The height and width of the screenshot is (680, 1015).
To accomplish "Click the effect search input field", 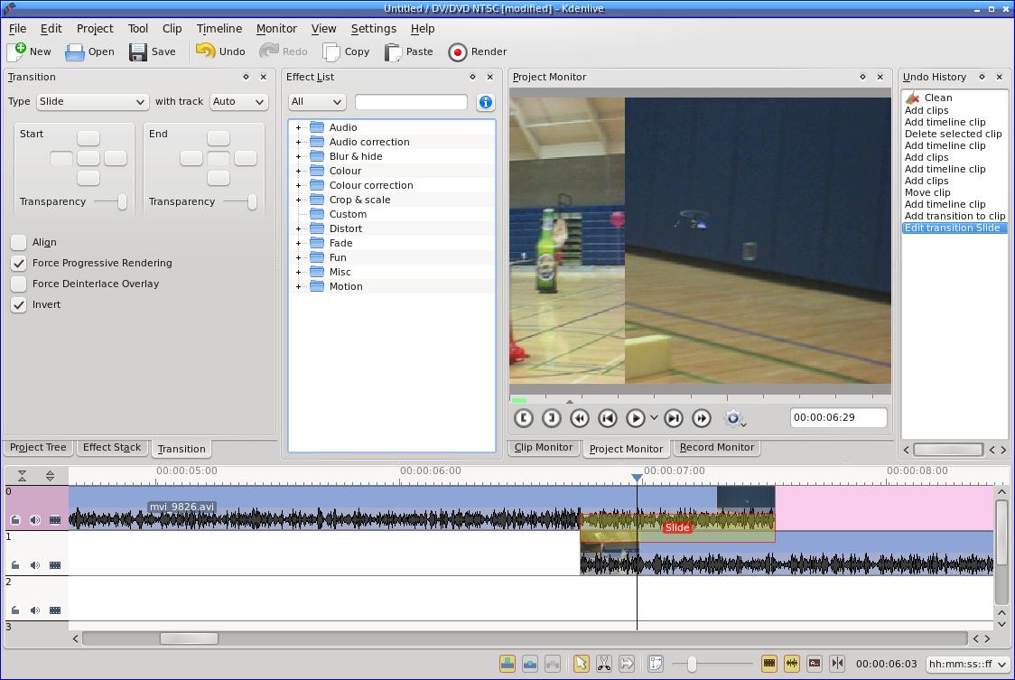I will 411,102.
